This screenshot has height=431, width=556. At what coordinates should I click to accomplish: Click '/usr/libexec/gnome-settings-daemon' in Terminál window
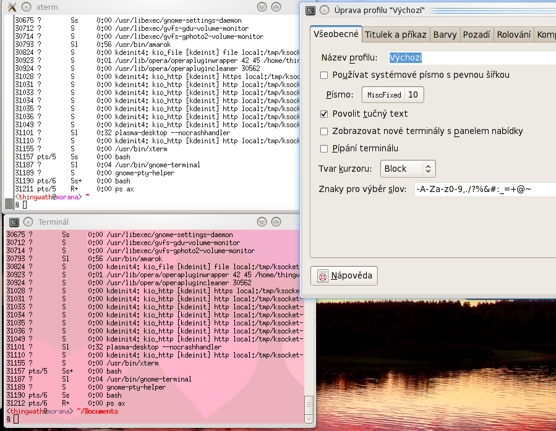pos(170,235)
